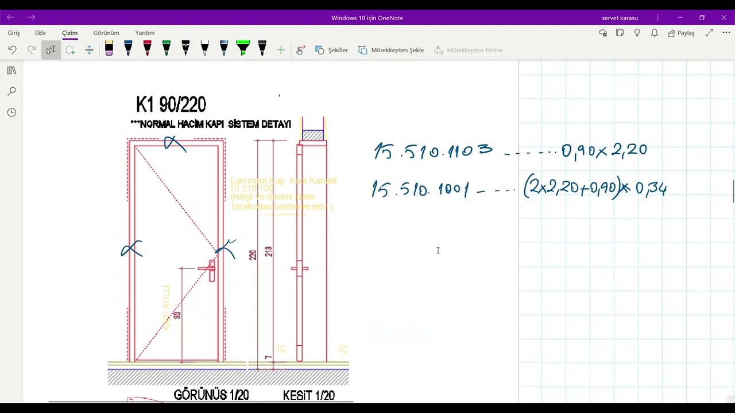Screen dimensions: 735x413
Task: Click the K1 90/220 drawing title
Action: click(171, 104)
